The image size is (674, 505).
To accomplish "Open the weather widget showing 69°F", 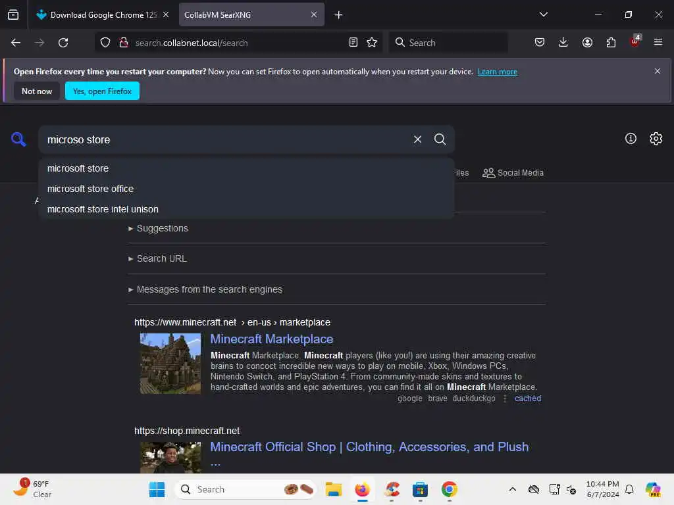I will coord(32,489).
